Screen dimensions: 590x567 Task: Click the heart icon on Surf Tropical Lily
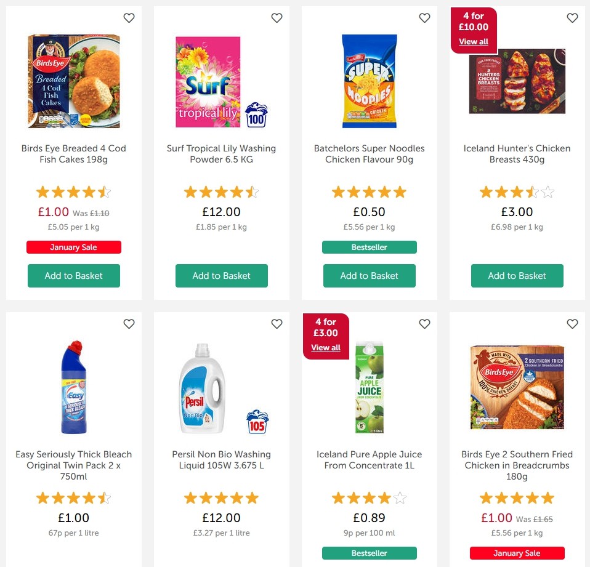(x=277, y=18)
